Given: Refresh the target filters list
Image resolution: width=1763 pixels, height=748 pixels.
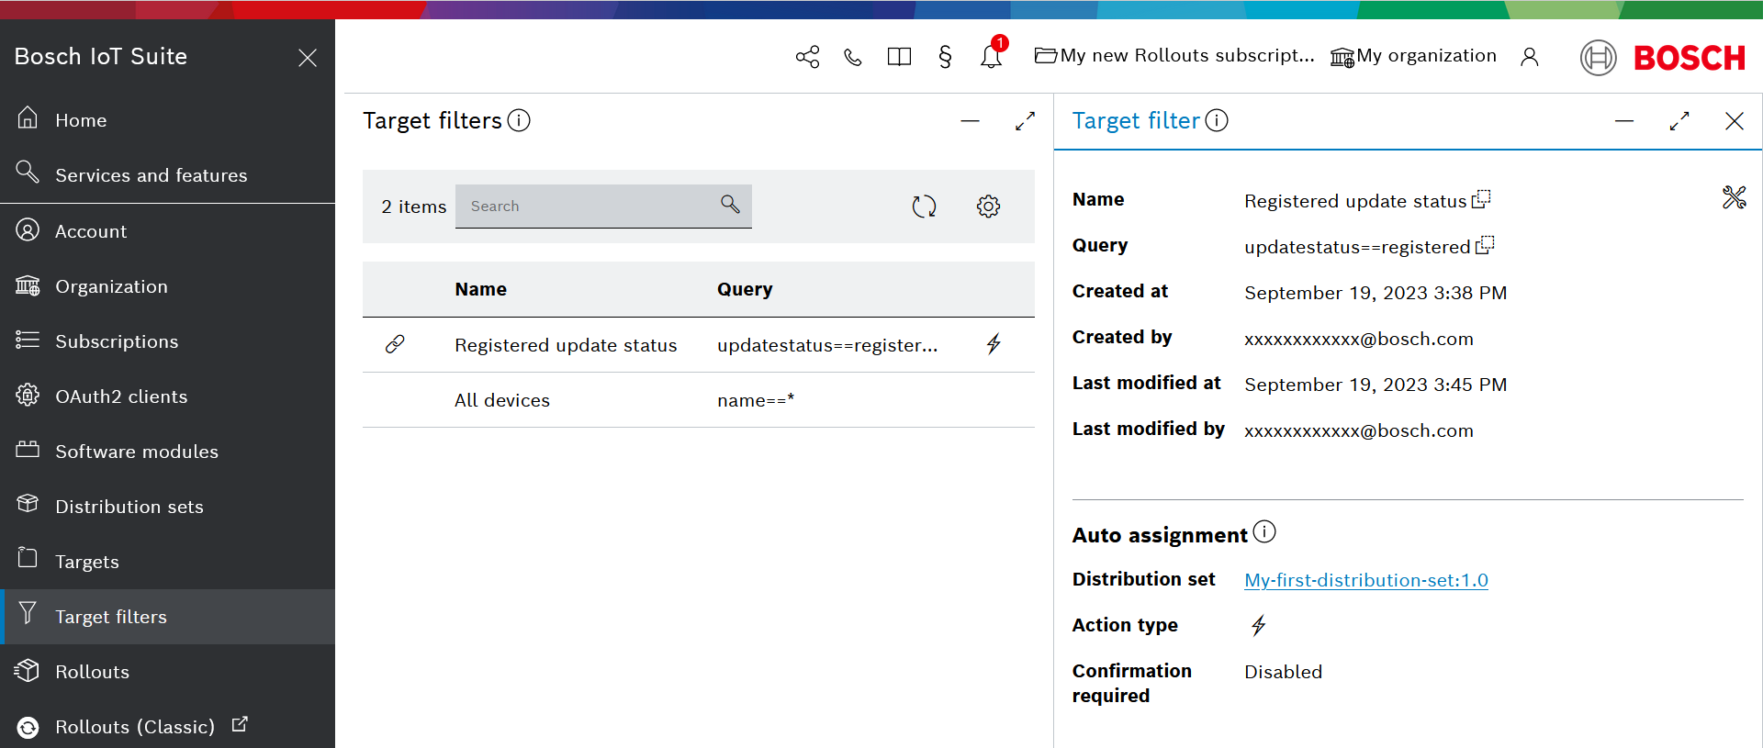Looking at the screenshot, I should (924, 207).
